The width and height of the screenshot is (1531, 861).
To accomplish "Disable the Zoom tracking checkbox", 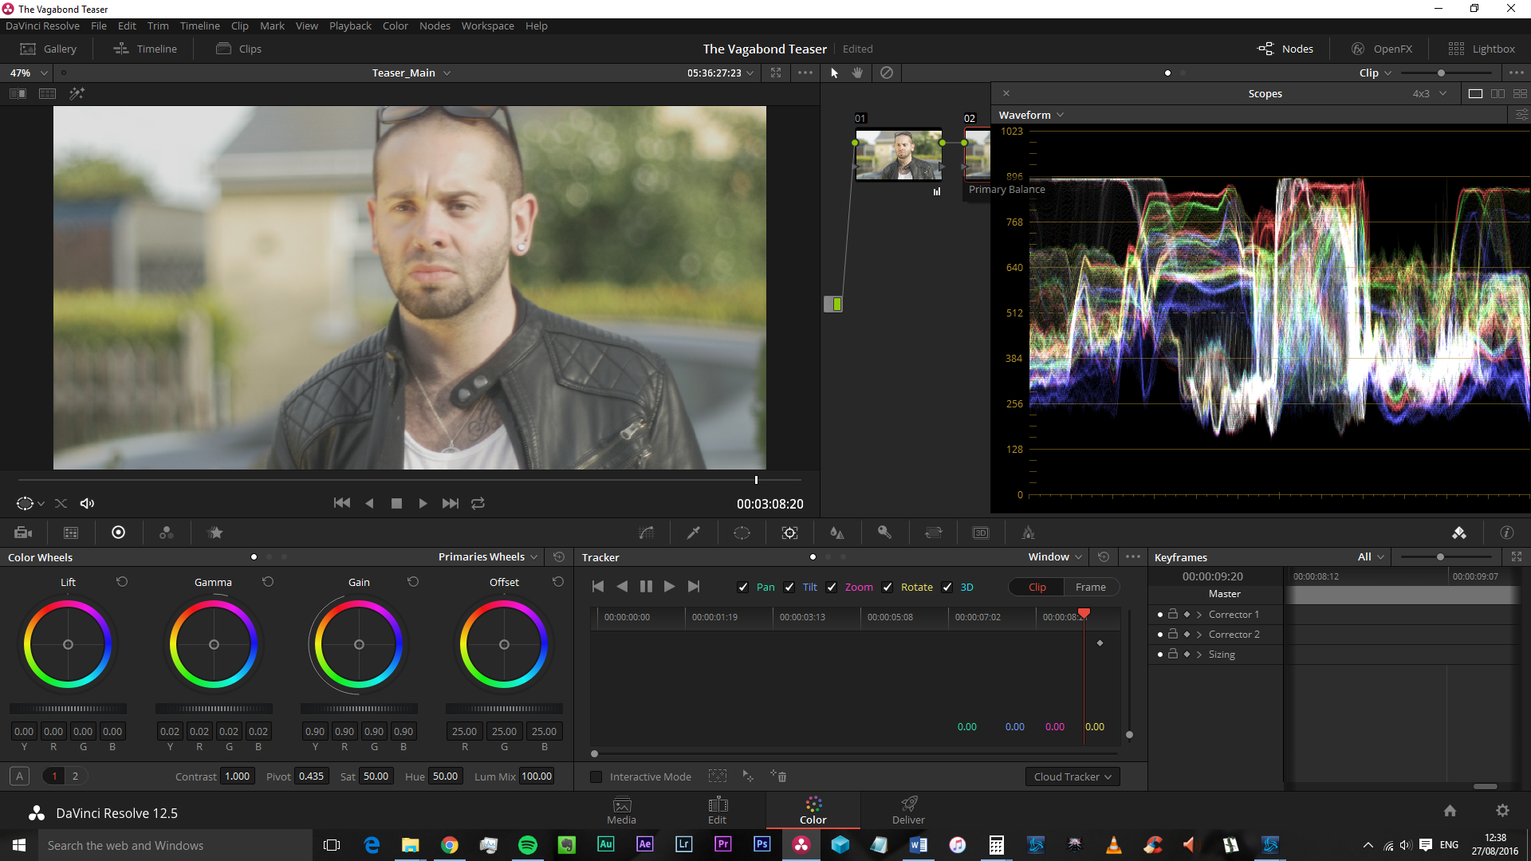I will [x=832, y=587].
